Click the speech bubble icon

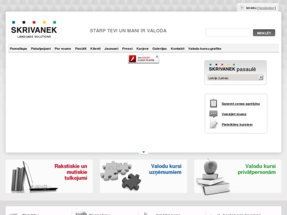point(213,114)
